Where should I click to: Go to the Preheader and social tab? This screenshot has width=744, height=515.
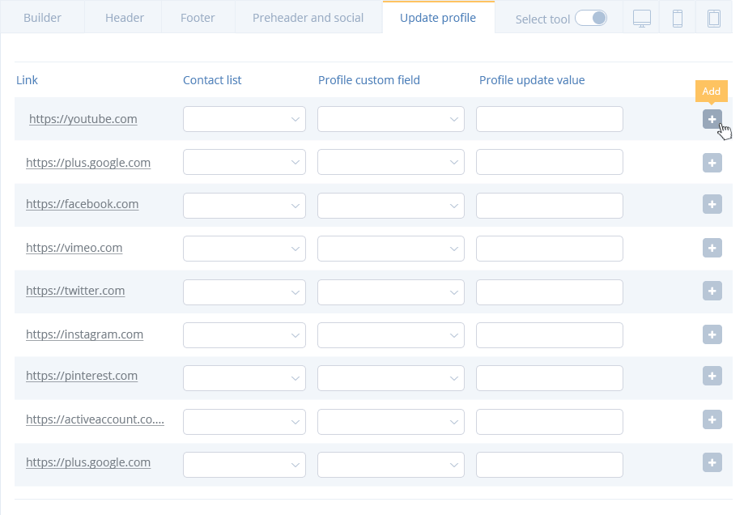308,17
